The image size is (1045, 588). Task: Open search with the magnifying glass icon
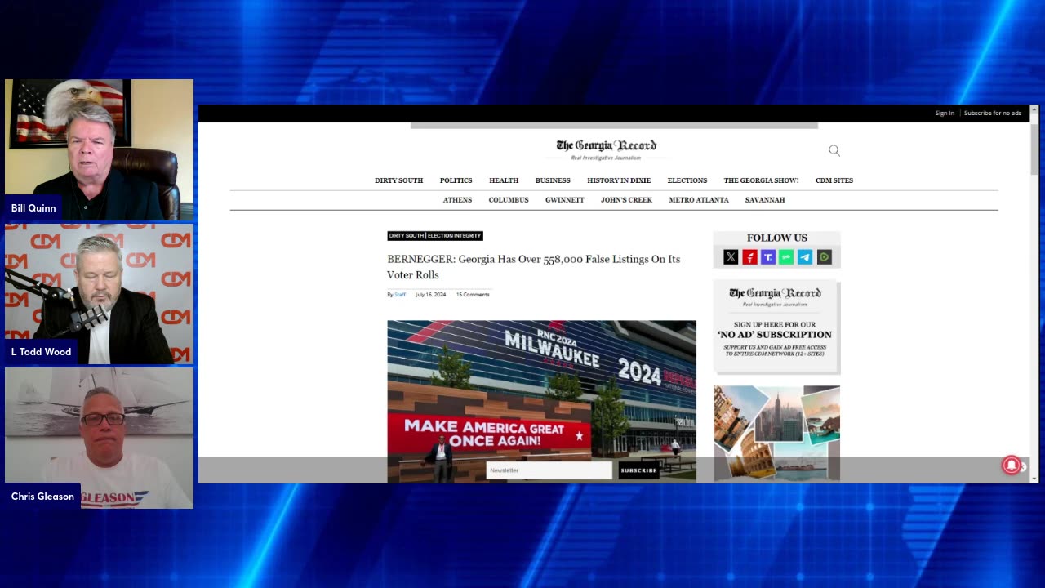coord(834,150)
